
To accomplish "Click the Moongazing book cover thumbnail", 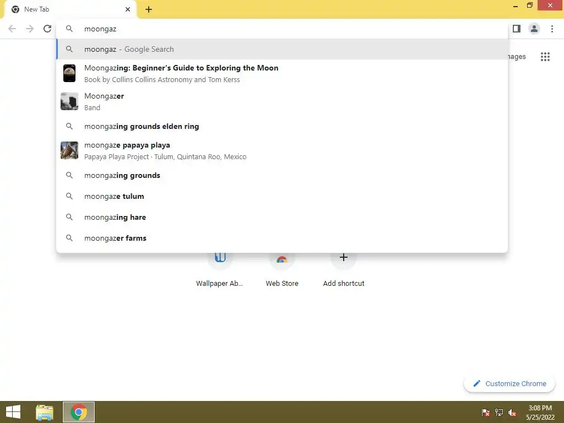I will pyautogui.click(x=69, y=73).
